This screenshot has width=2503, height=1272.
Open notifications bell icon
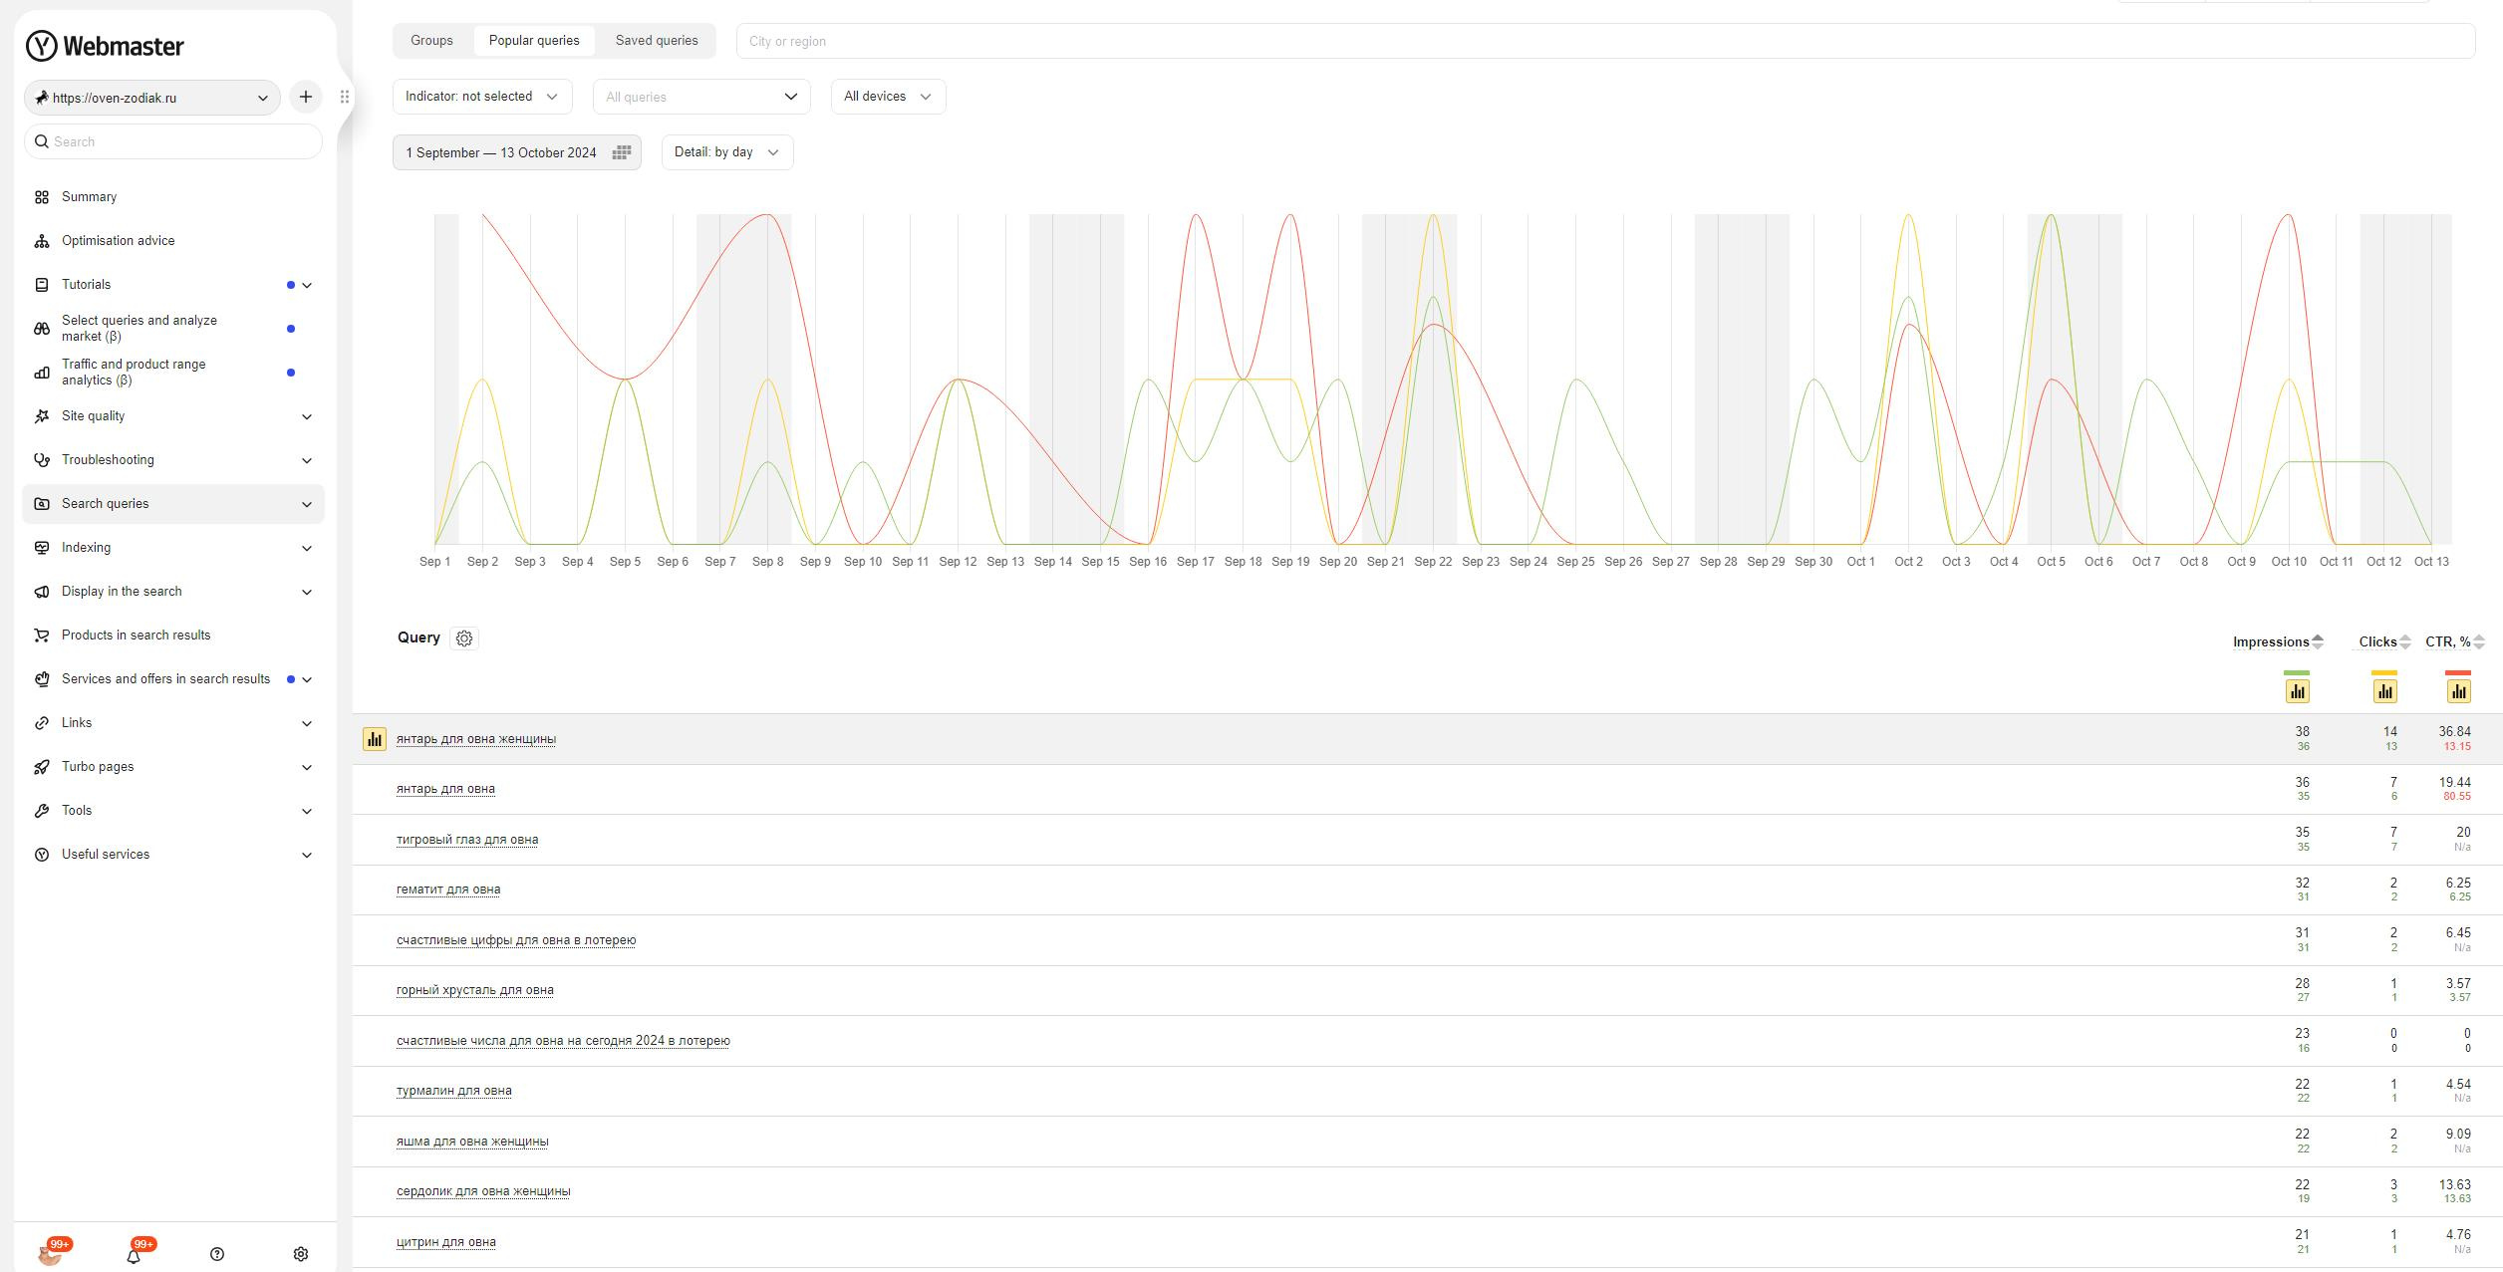pyautogui.click(x=134, y=1255)
